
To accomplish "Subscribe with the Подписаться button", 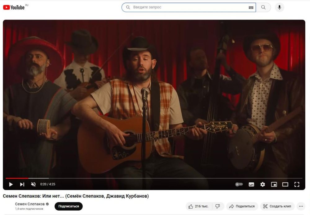I will 69,206.
